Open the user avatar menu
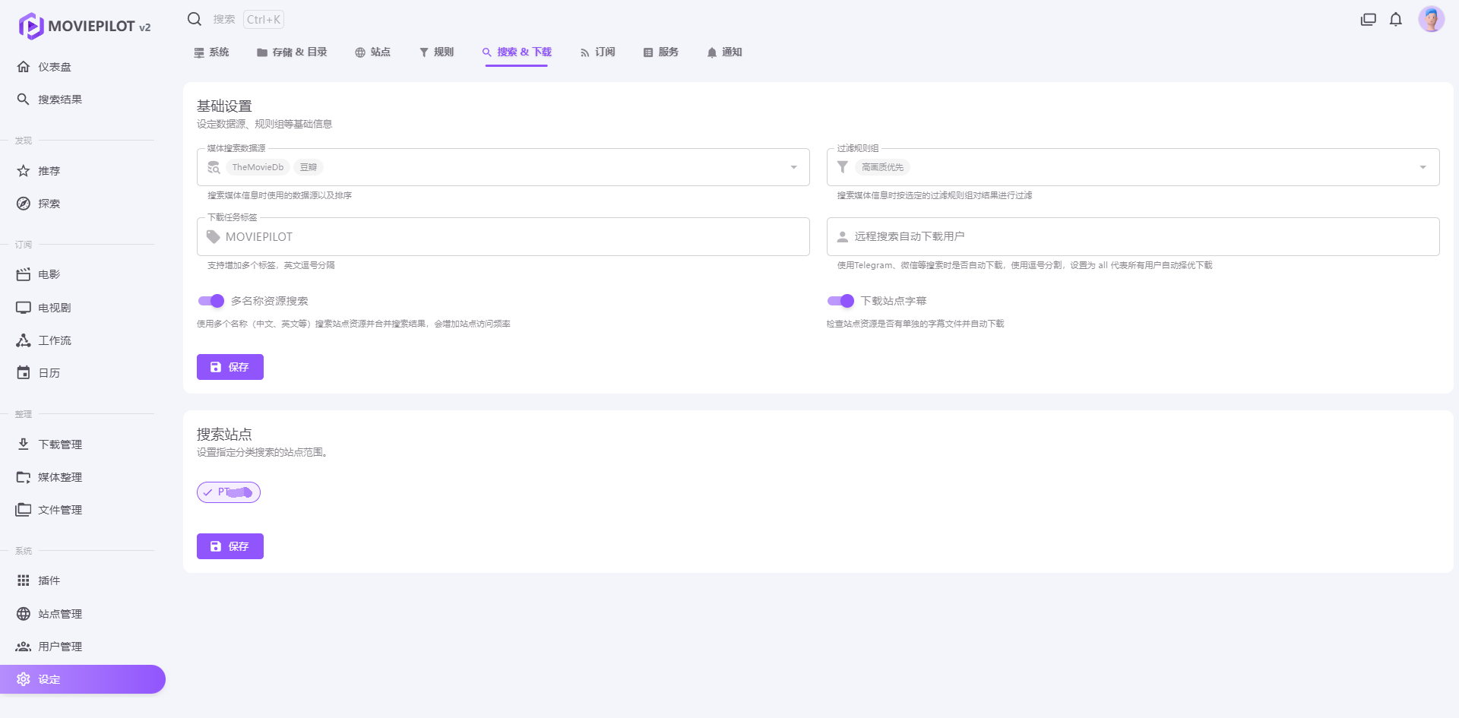 point(1431,20)
